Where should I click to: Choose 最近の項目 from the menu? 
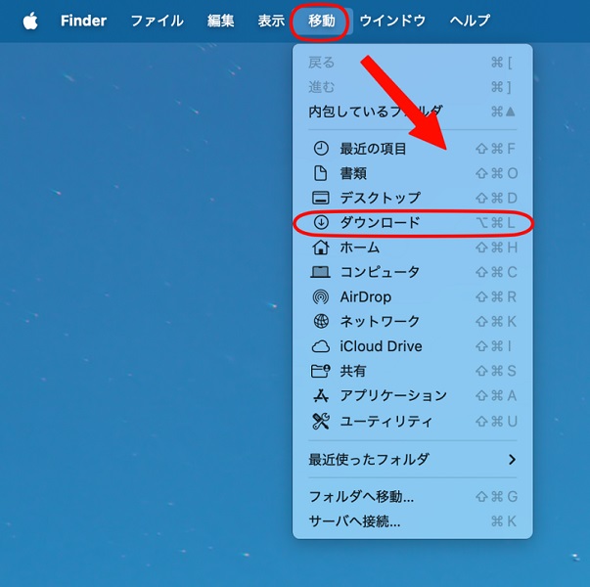click(412, 149)
